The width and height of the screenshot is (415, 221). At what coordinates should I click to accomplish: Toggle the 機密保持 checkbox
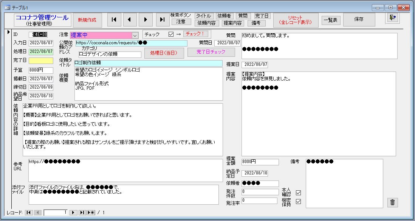(x=298, y=202)
